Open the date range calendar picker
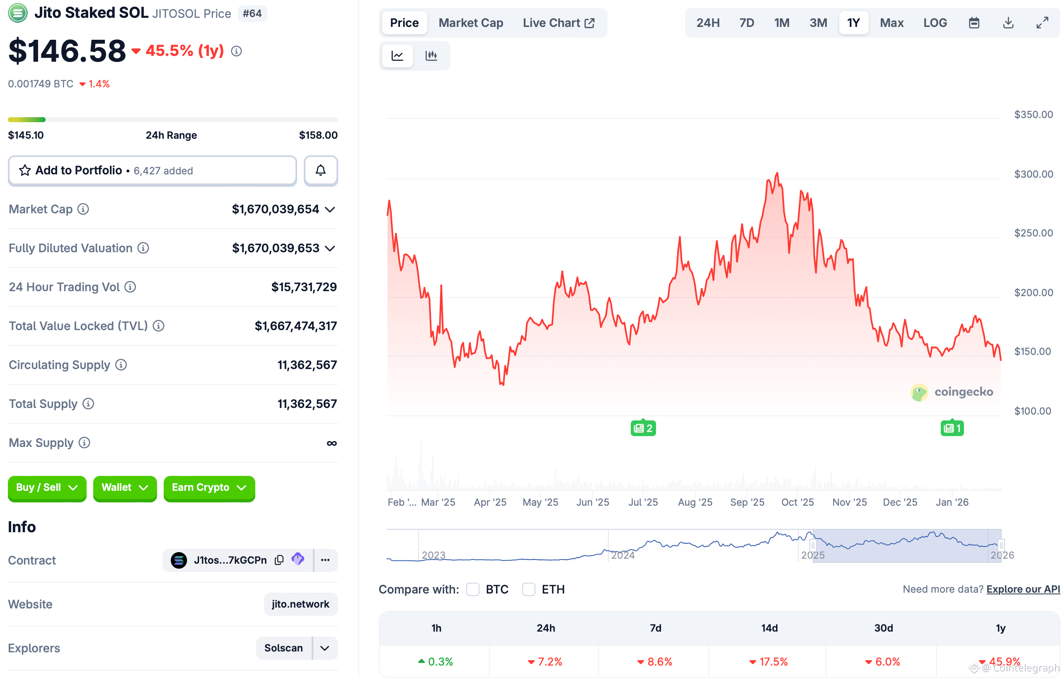Image resolution: width=1063 pixels, height=678 pixels. (x=975, y=22)
